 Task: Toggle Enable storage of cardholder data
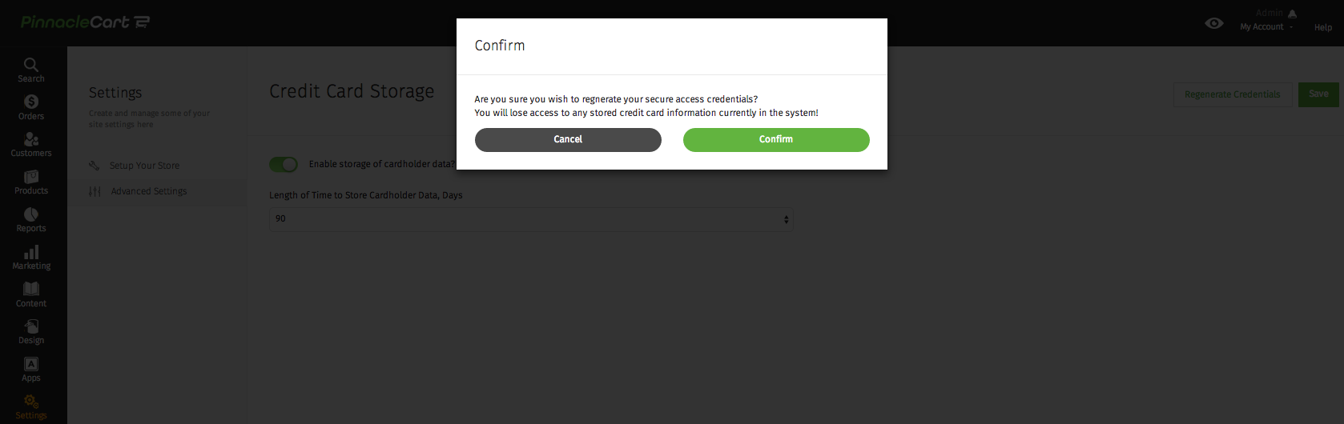284,164
